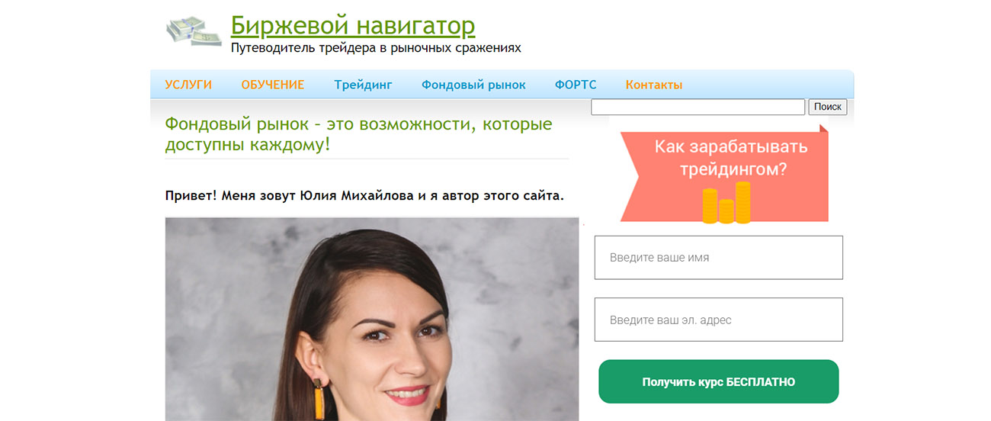Open the ФОРТС menu item
The height and width of the screenshot is (421, 991).
576,85
